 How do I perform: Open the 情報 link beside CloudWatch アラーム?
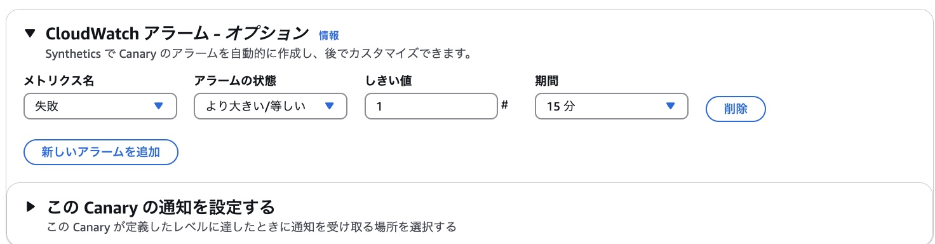328,35
